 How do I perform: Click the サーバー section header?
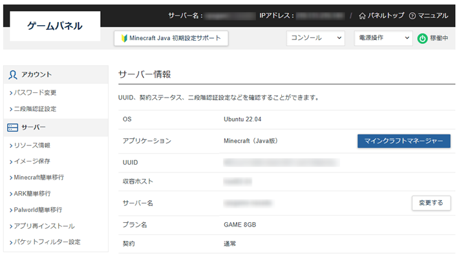coord(56,127)
